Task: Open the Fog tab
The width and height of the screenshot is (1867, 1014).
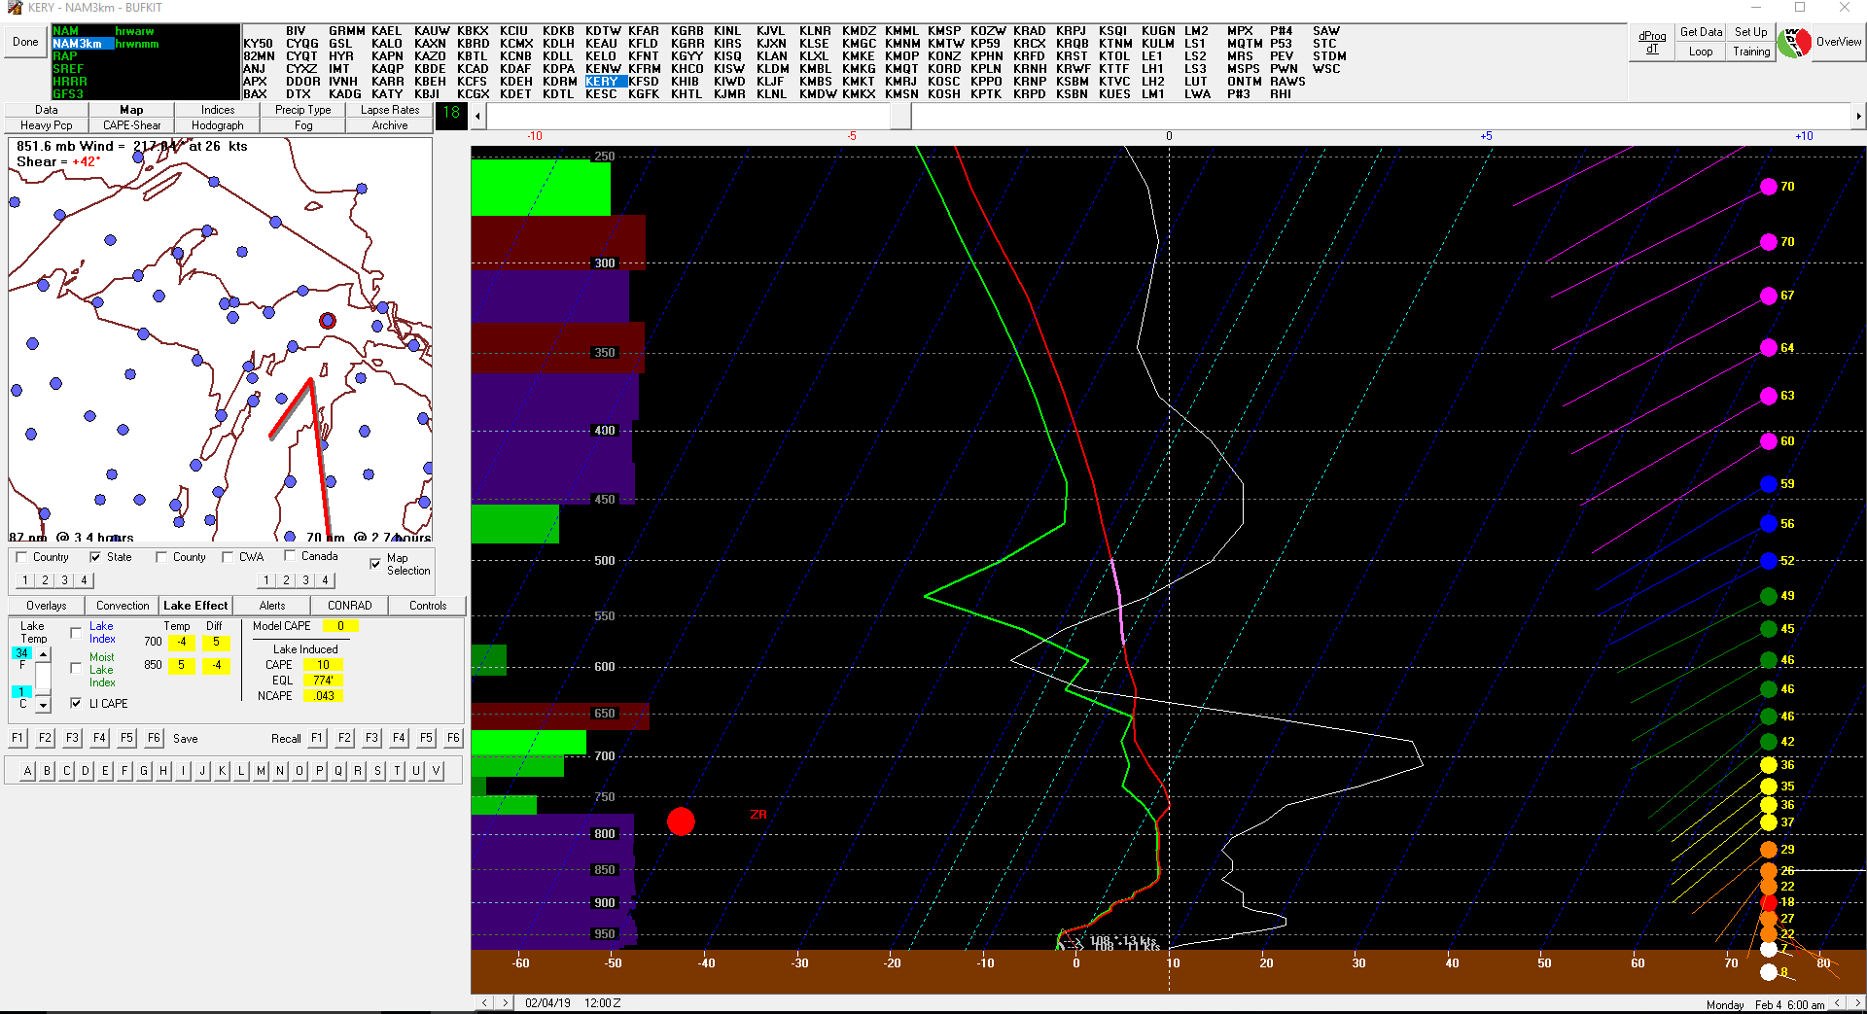Action: [303, 125]
